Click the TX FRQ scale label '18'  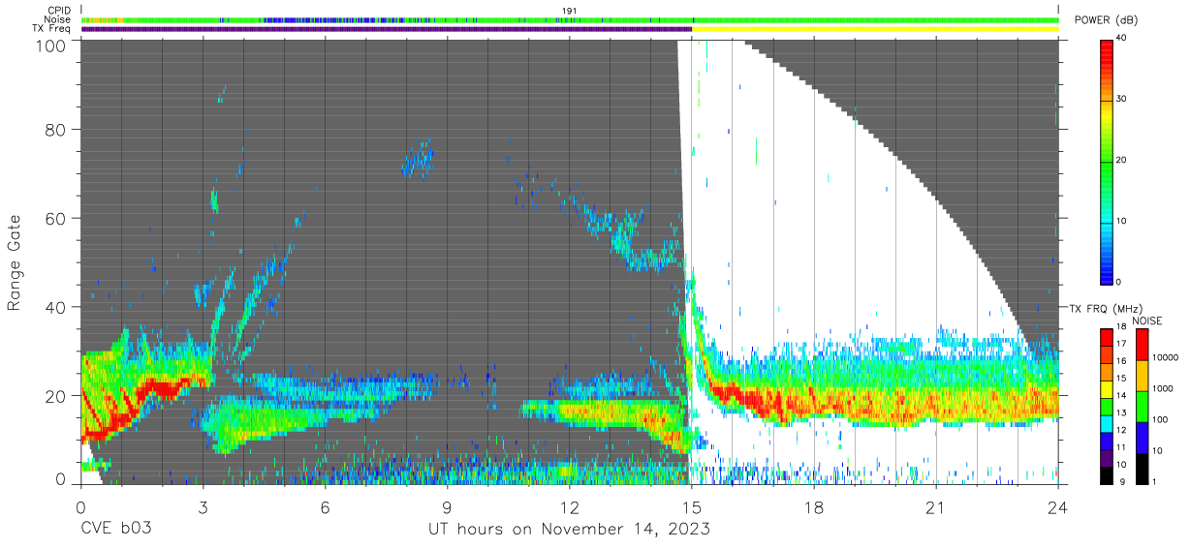(x=1120, y=328)
